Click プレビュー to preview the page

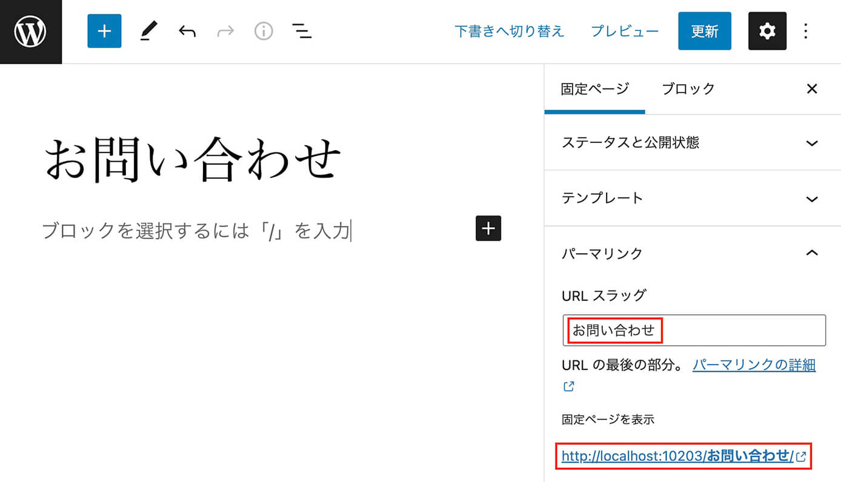coord(625,31)
